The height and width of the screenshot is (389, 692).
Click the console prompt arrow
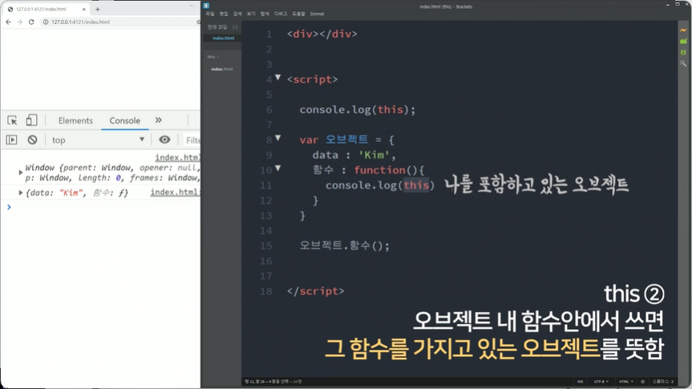click(9, 207)
